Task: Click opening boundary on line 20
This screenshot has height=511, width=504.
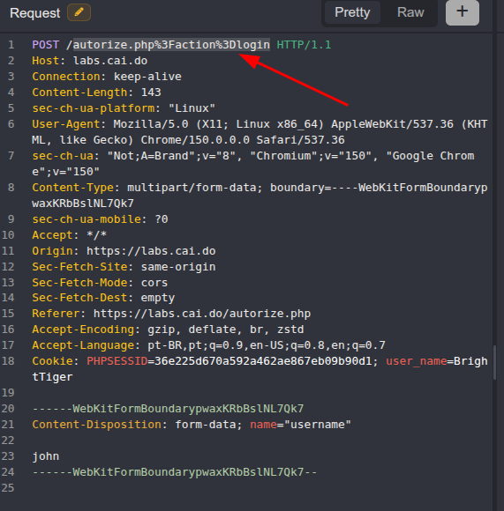Action: [x=168, y=408]
